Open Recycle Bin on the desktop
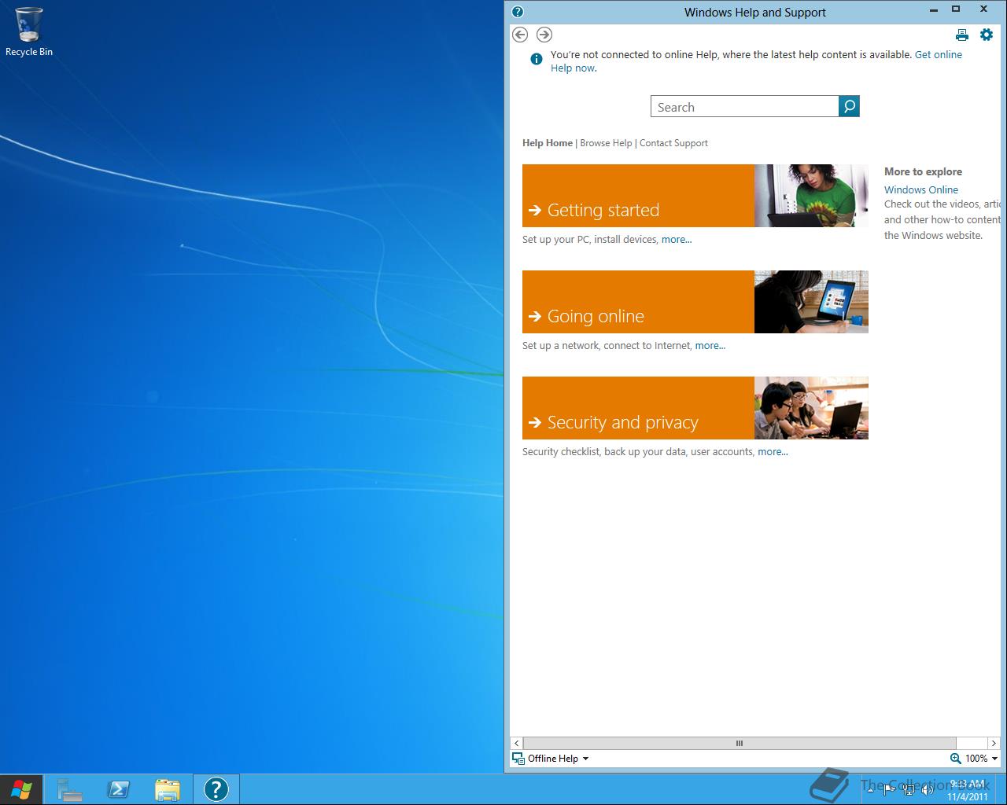This screenshot has width=1007, height=805. [x=29, y=32]
